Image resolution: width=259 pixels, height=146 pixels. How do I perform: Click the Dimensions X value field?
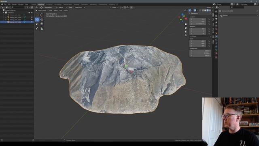pos(200,51)
